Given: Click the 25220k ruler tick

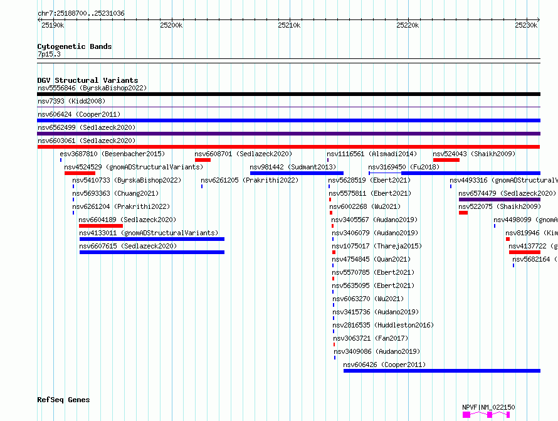Looking at the screenshot, I should (x=408, y=25).
